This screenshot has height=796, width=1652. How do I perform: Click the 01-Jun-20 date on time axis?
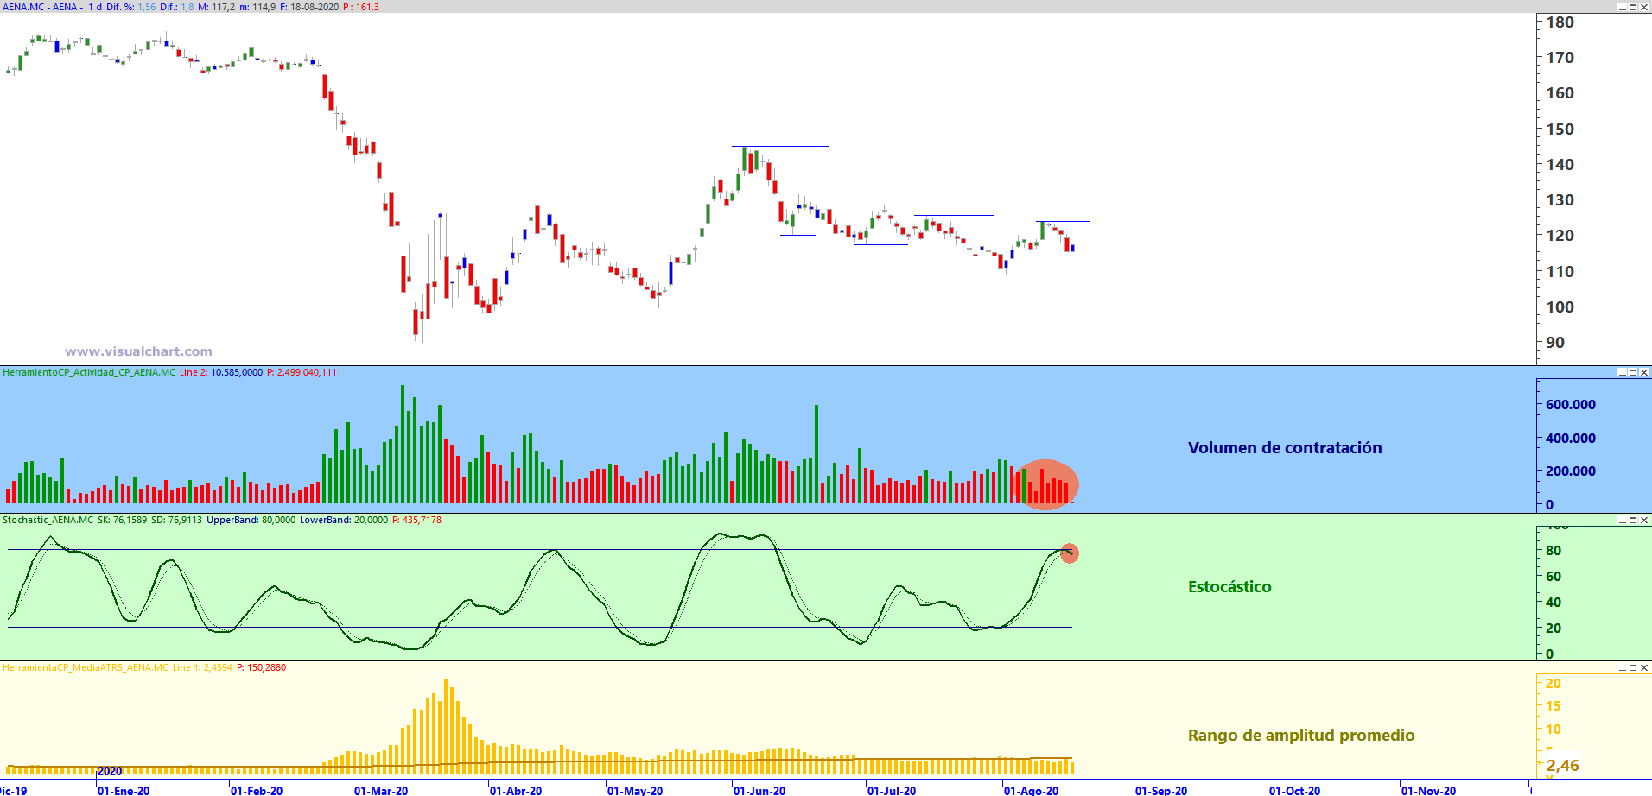pos(759,790)
